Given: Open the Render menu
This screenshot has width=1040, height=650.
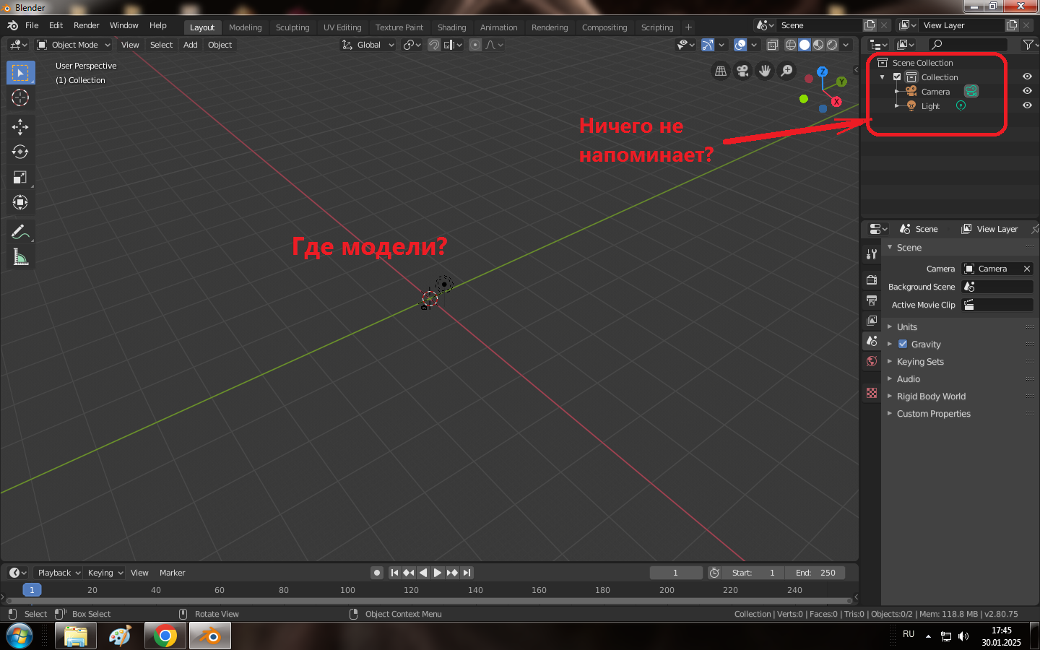Looking at the screenshot, I should [x=86, y=25].
